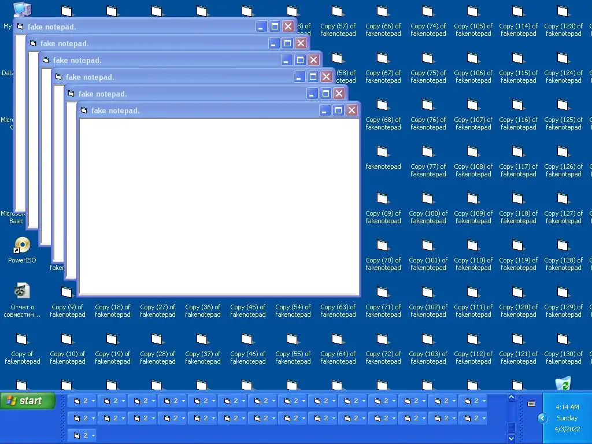Select the Copy (45) of fakenotepad icon
This screenshot has height=444, width=592.
(x=247, y=310)
